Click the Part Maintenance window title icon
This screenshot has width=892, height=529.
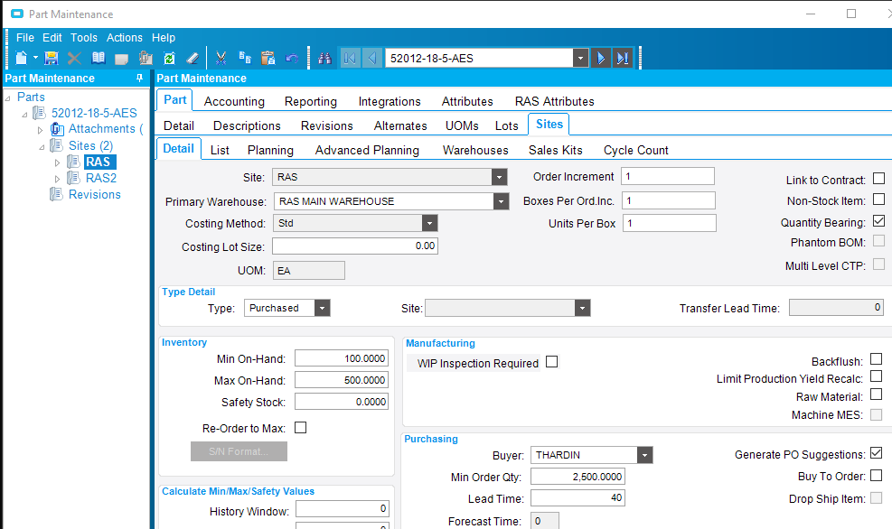click(x=17, y=14)
